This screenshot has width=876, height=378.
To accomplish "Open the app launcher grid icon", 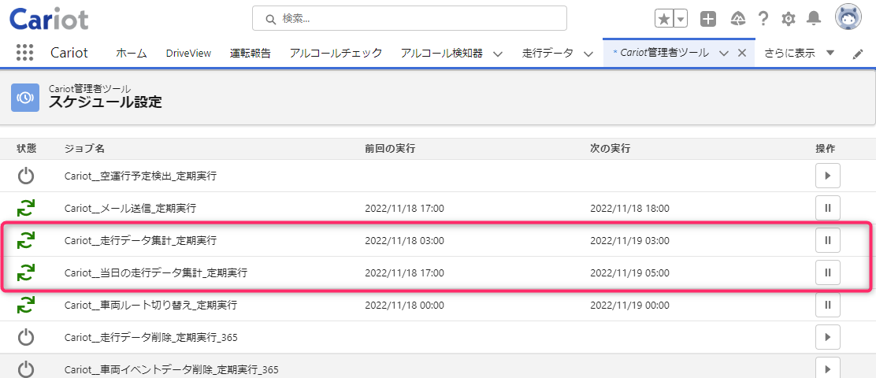I will (x=25, y=53).
